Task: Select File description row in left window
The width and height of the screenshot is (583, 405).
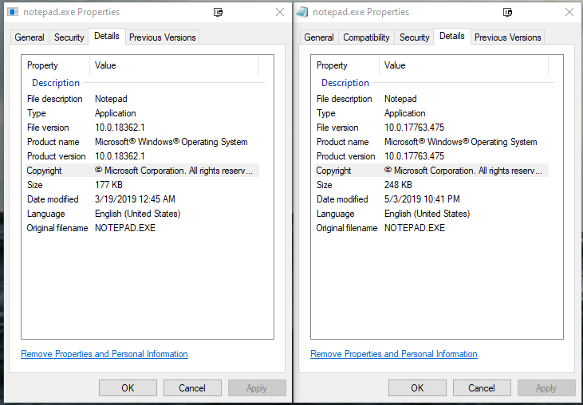Action: pos(143,99)
